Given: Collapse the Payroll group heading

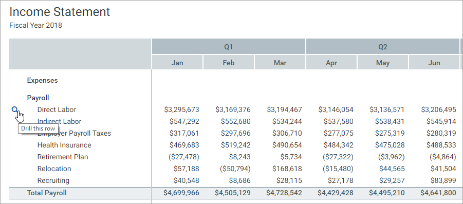Looking at the screenshot, I should pos(38,98).
